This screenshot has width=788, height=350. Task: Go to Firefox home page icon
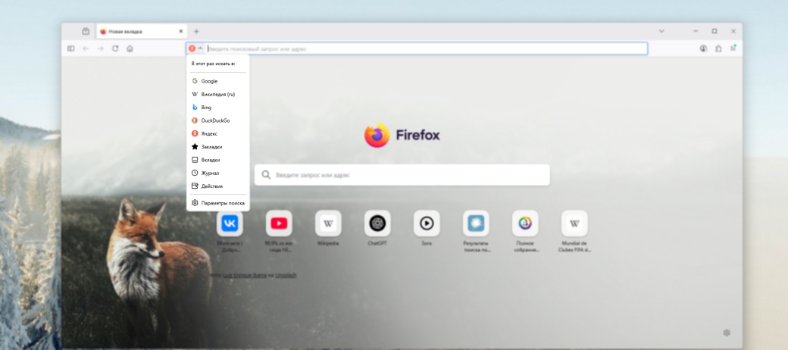tap(130, 48)
